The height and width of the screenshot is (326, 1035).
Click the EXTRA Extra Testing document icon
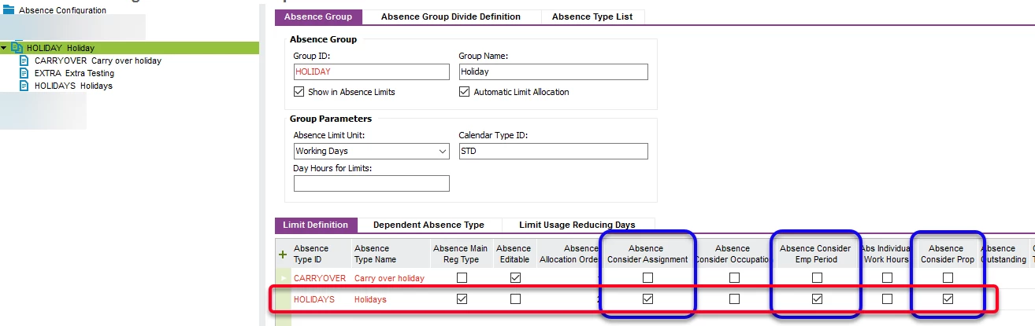click(24, 73)
